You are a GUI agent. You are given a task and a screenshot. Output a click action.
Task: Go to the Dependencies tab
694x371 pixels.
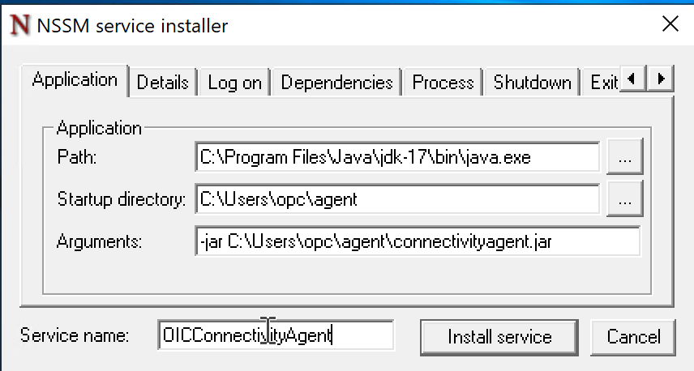click(336, 83)
